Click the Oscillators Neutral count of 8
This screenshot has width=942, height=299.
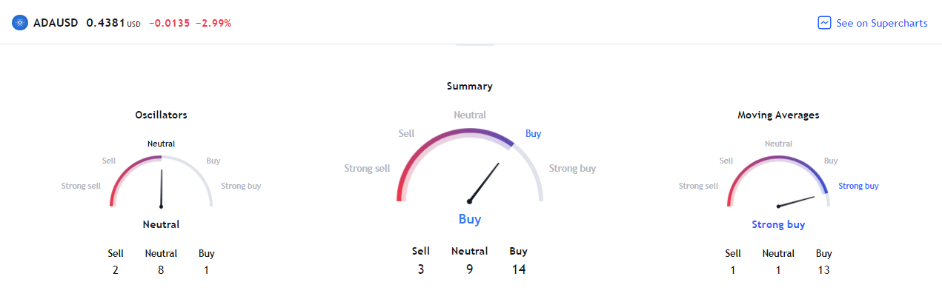(x=161, y=270)
